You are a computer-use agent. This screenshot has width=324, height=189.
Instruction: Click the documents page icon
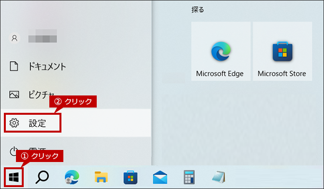pyautogui.click(x=14, y=67)
